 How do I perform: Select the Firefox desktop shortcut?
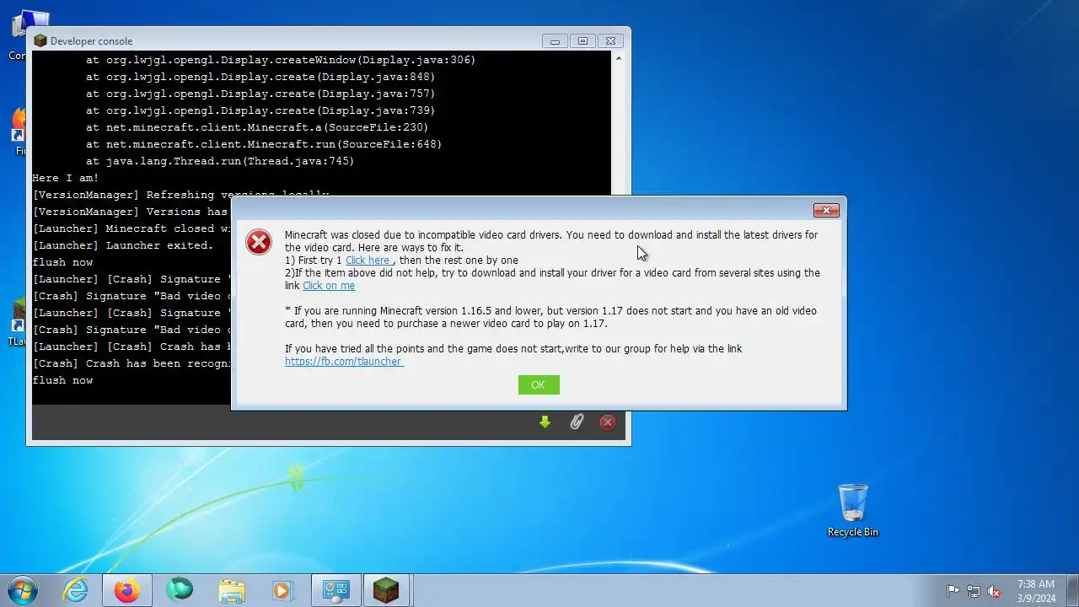(x=19, y=133)
